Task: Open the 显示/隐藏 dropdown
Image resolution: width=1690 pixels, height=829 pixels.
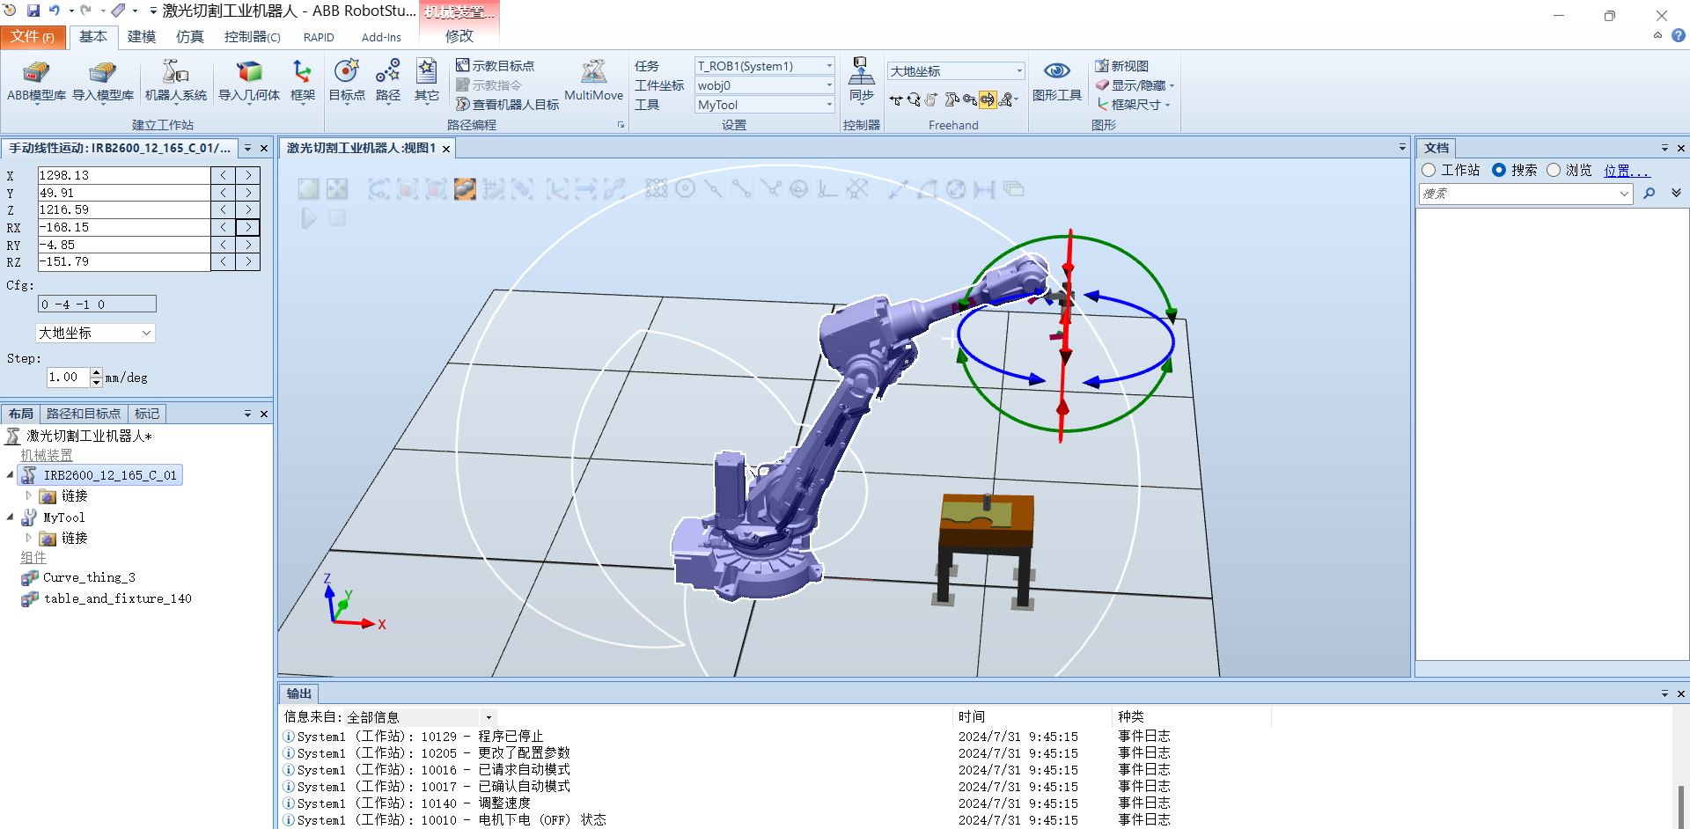Action: point(1135,85)
